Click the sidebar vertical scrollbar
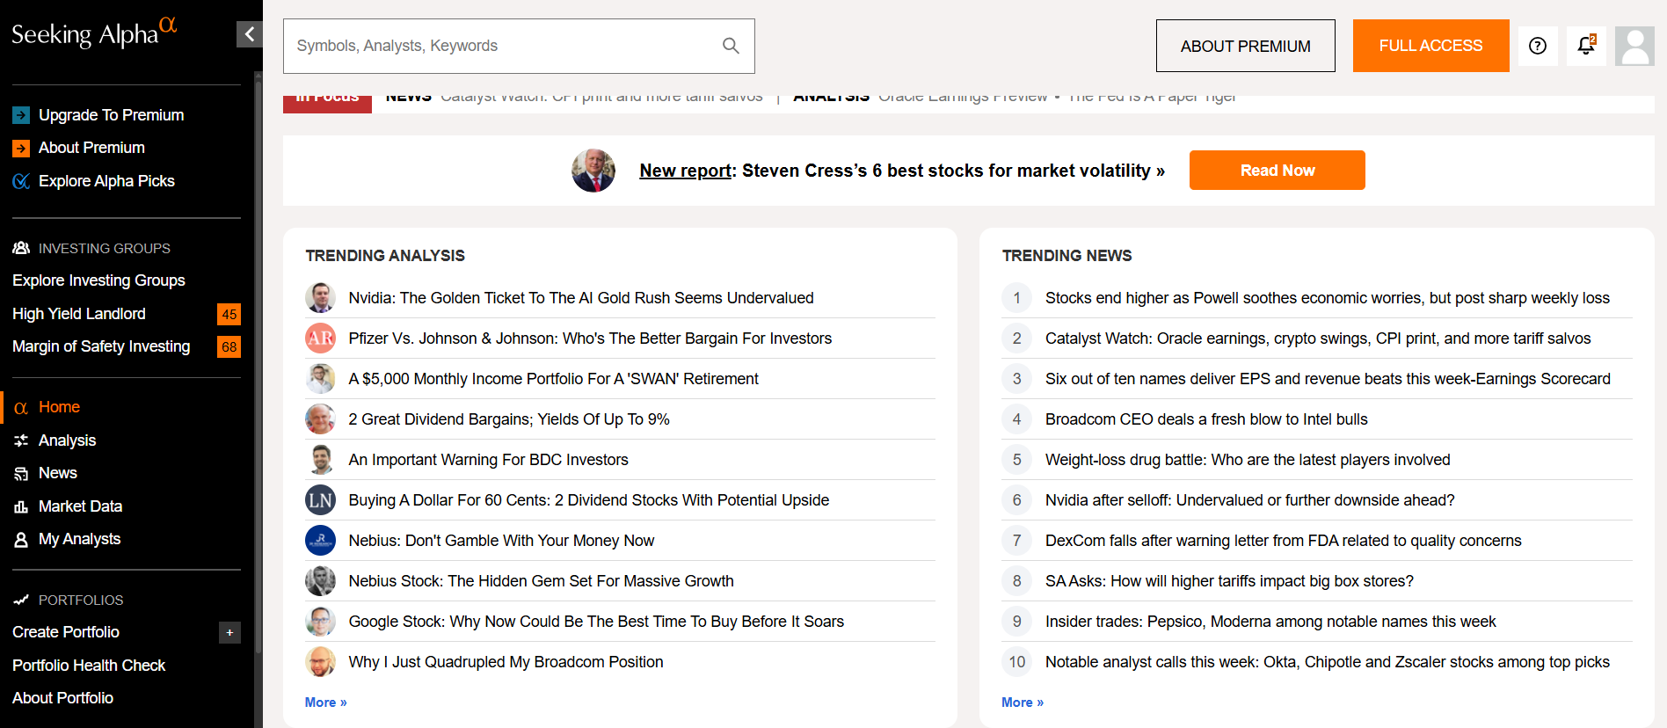This screenshot has width=1667, height=728. coord(258,369)
